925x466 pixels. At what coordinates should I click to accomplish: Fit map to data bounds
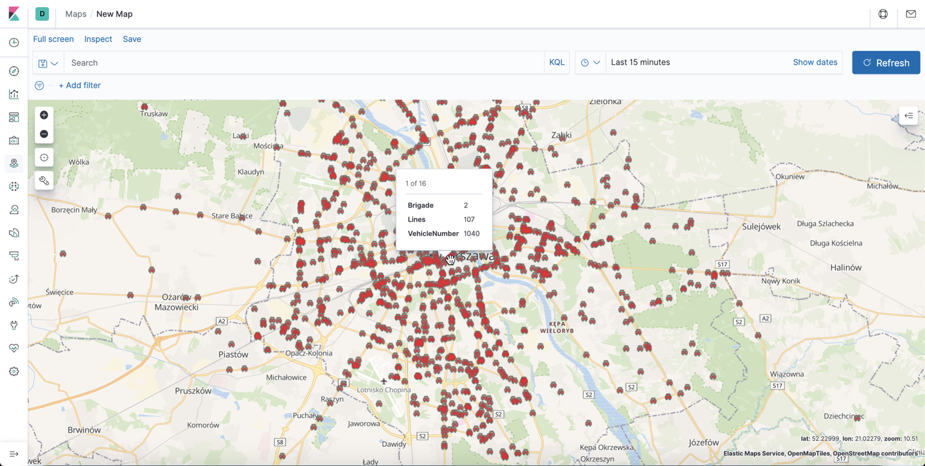pos(44,157)
